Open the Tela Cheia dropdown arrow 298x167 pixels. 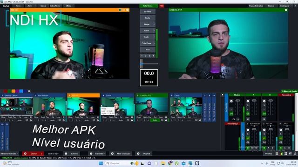[157, 6]
